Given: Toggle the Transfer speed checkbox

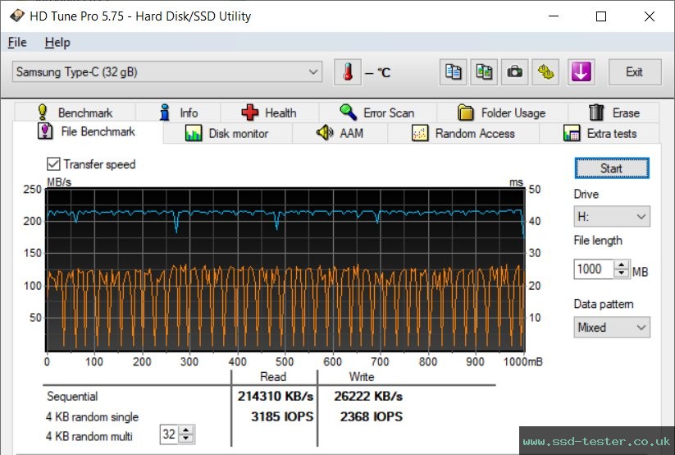Looking at the screenshot, I should 53,164.
